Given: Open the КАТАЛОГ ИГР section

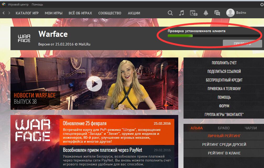Looking at the screenshot, I should pyautogui.click(x=27, y=13).
